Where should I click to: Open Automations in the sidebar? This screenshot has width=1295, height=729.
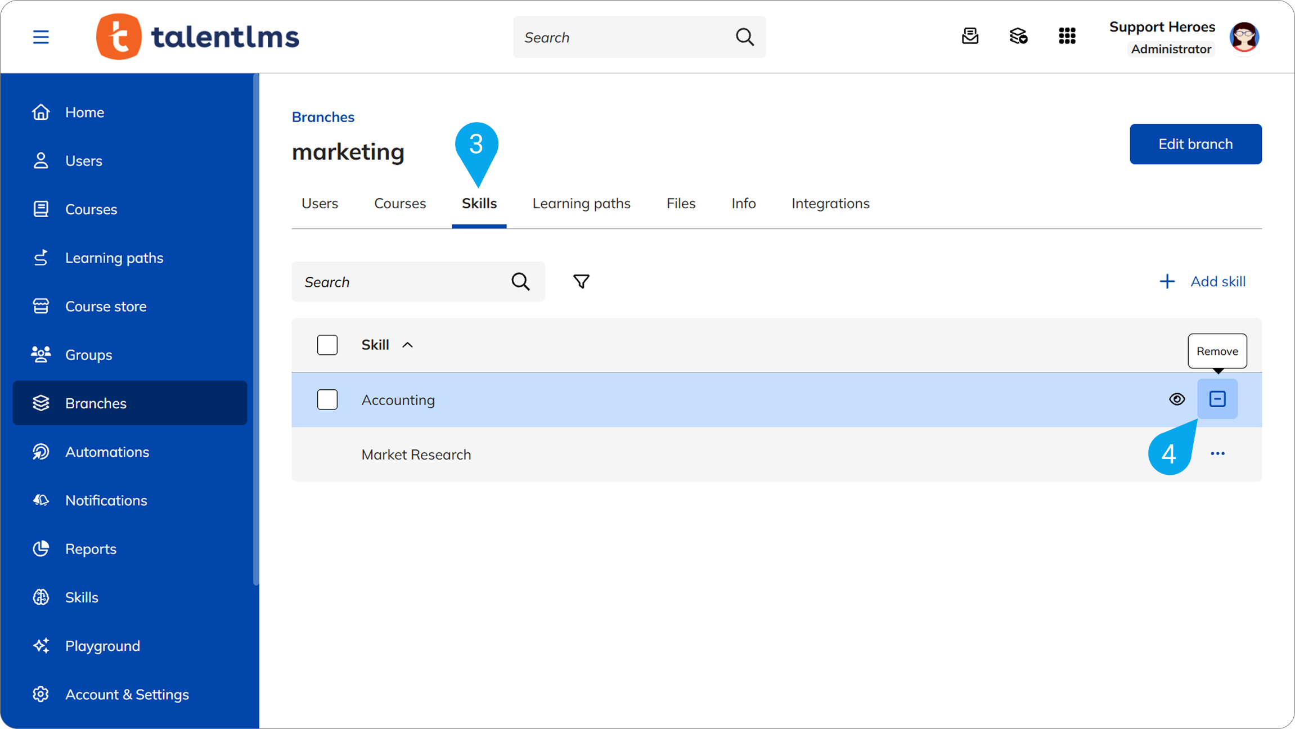tap(130, 452)
